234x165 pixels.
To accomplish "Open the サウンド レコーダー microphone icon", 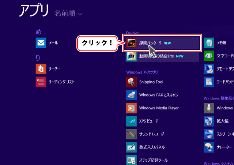I will [131, 134].
